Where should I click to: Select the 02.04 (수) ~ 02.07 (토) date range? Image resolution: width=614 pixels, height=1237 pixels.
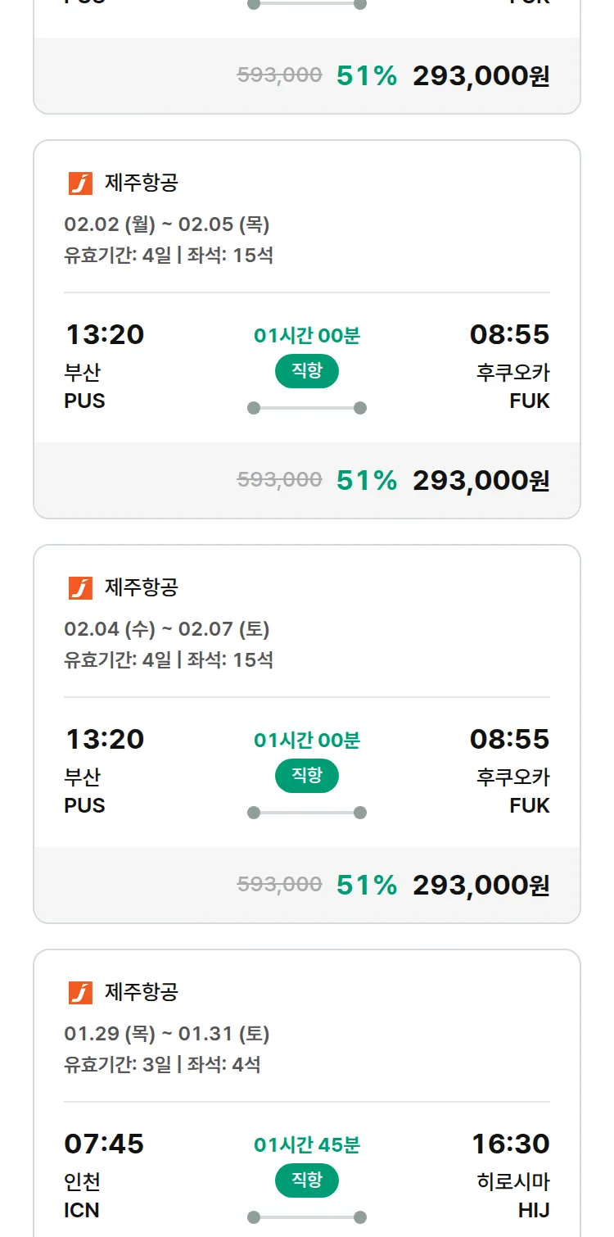[x=167, y=629]
